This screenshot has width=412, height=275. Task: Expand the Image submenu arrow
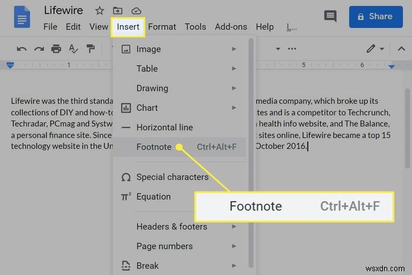click(x=234, y=49)
